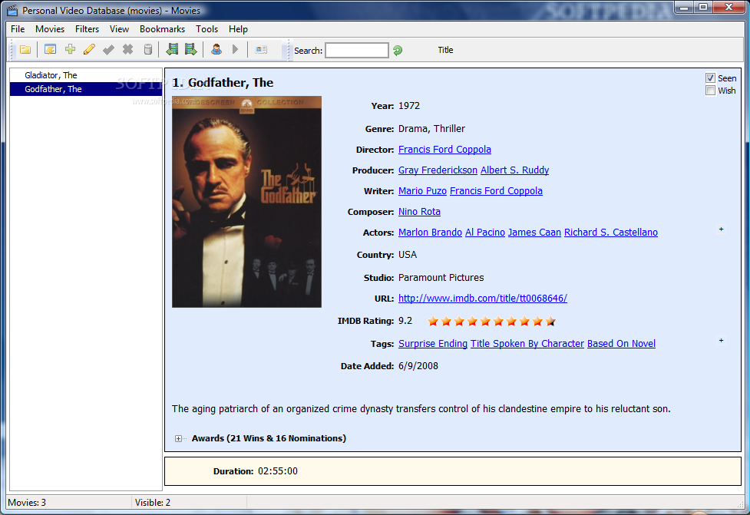Open the Tools menu

(x=206, y=29)
